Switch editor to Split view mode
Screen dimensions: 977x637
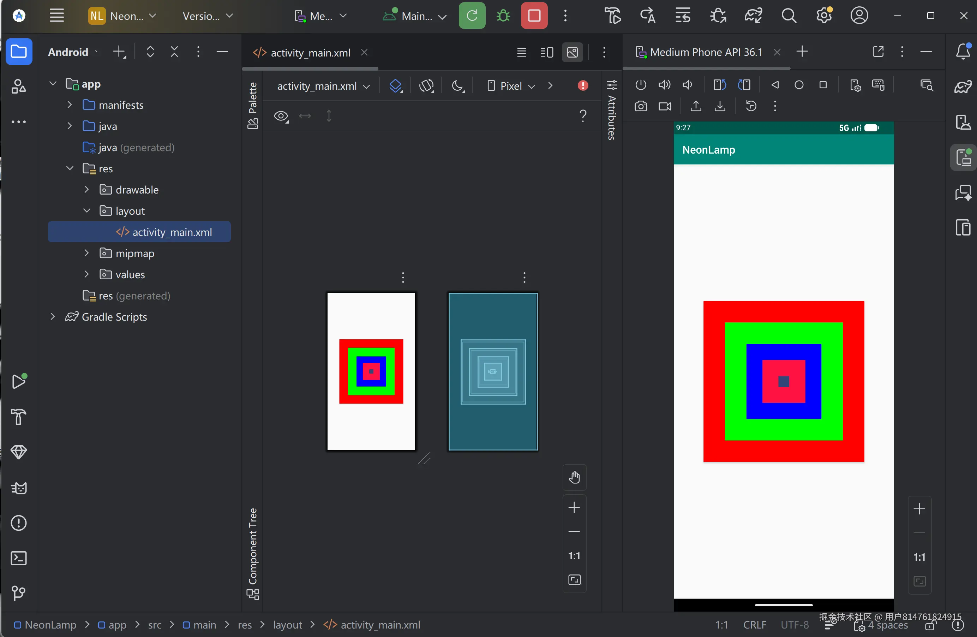[547, 52]
